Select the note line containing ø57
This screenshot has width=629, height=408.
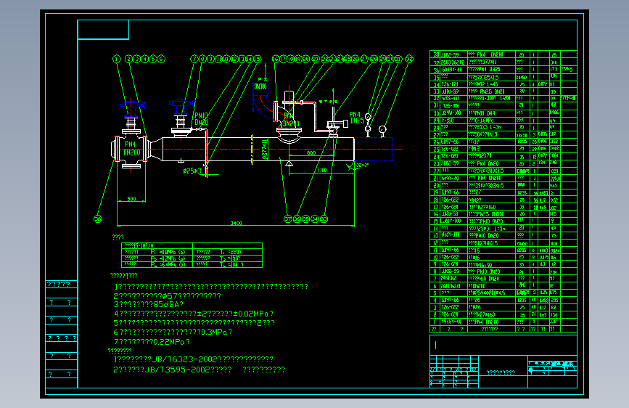pyautogui.click(x=168, y=296)
